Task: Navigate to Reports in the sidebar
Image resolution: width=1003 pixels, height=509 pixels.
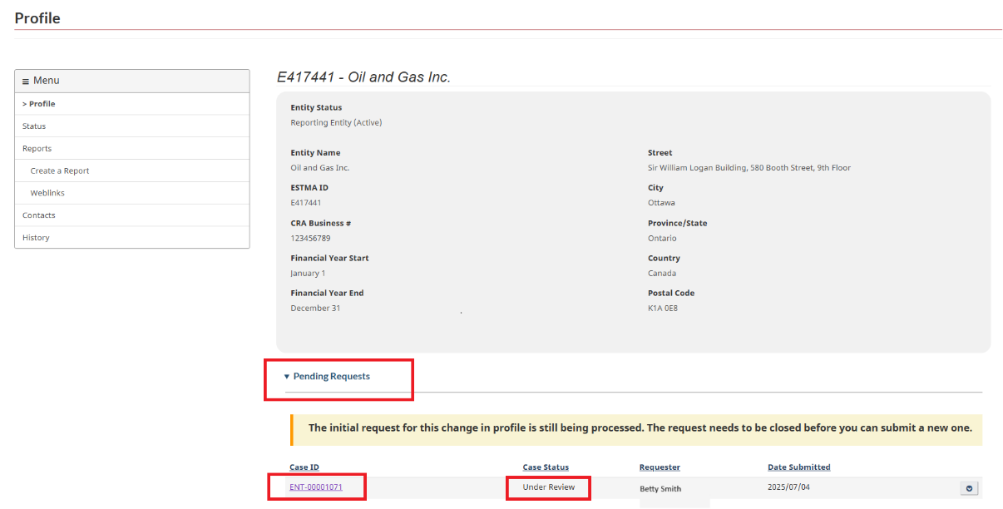Action: [36, 148]
